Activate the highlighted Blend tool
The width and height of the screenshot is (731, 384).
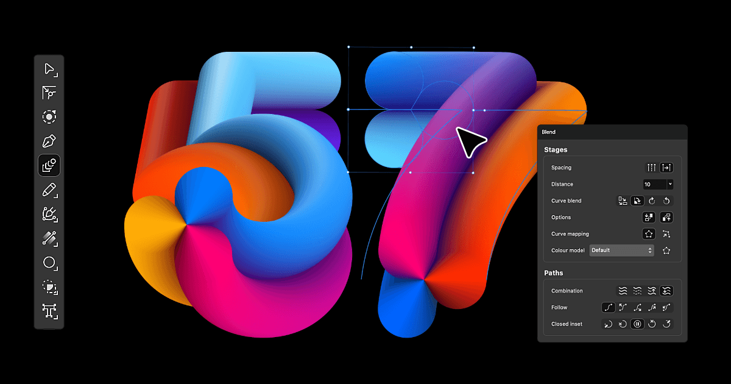coord(49,165)
